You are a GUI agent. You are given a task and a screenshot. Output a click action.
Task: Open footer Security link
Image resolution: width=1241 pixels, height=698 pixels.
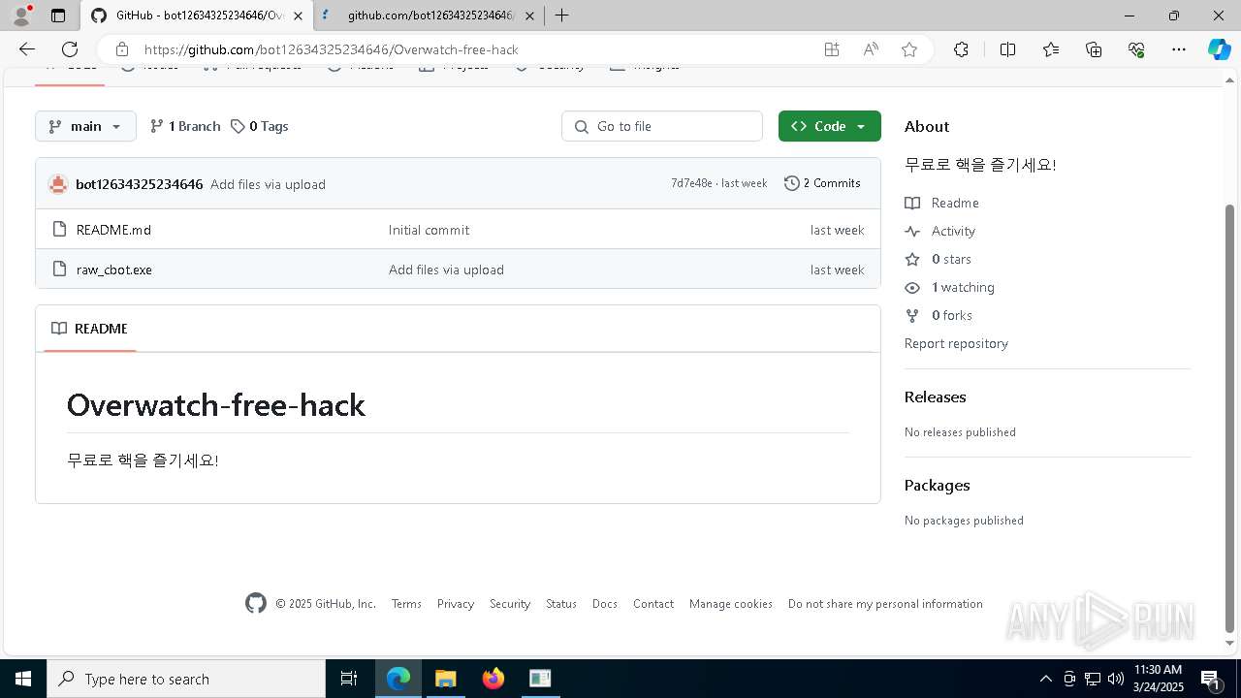510,604
